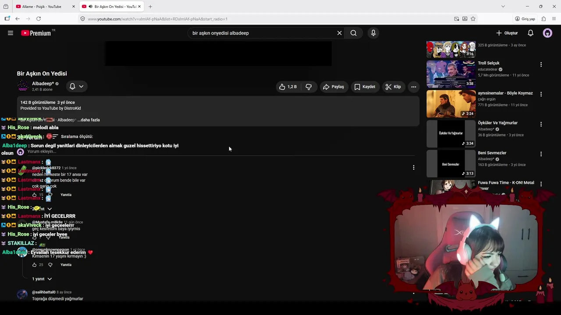
Task: Open options for @picklerick8372 comment
Action: coord(413,168)
